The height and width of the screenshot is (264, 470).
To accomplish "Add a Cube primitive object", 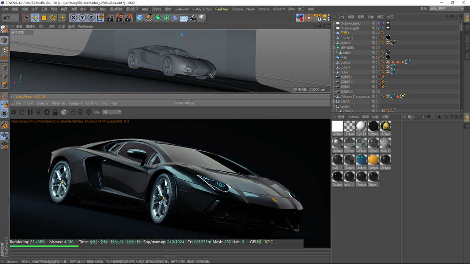I will [140, 18].
